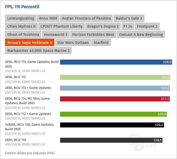Select the Homeworld 3 tab
177x159 pixels.
(x=56, y=34)
